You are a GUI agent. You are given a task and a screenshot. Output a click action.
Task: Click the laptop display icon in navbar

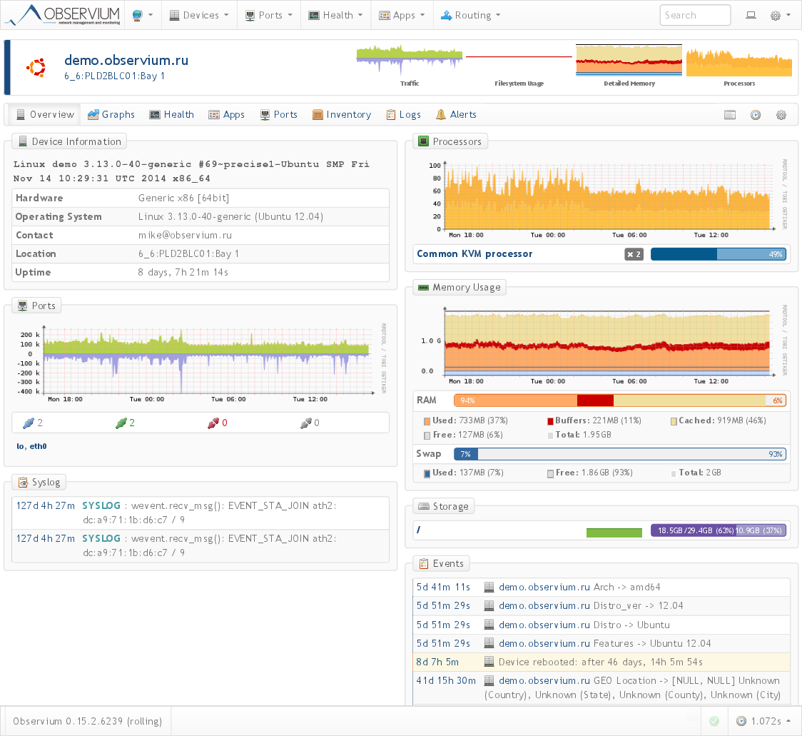(751, 16)
